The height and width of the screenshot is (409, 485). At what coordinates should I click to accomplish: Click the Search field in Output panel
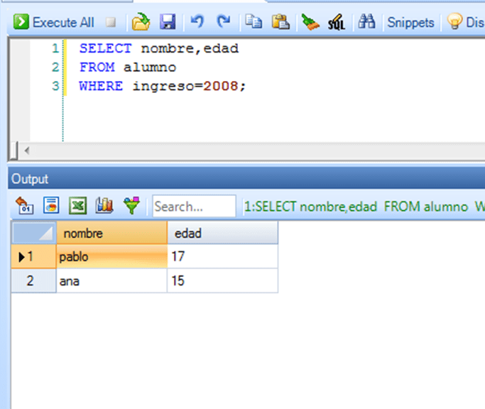tap(194, 207)
